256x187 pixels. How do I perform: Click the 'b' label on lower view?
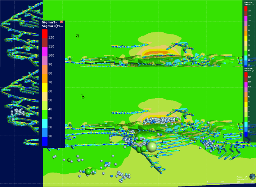[82, 97]
